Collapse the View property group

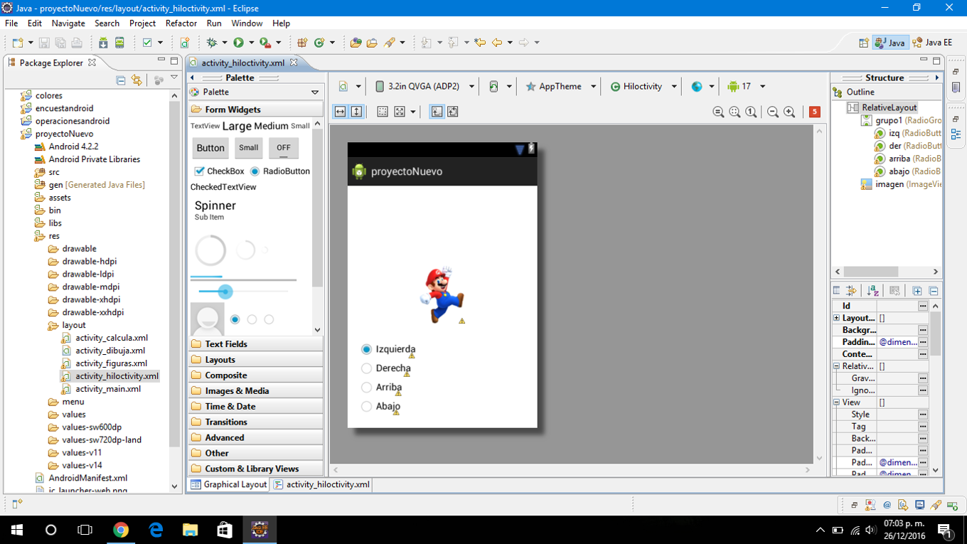[836, 402]
